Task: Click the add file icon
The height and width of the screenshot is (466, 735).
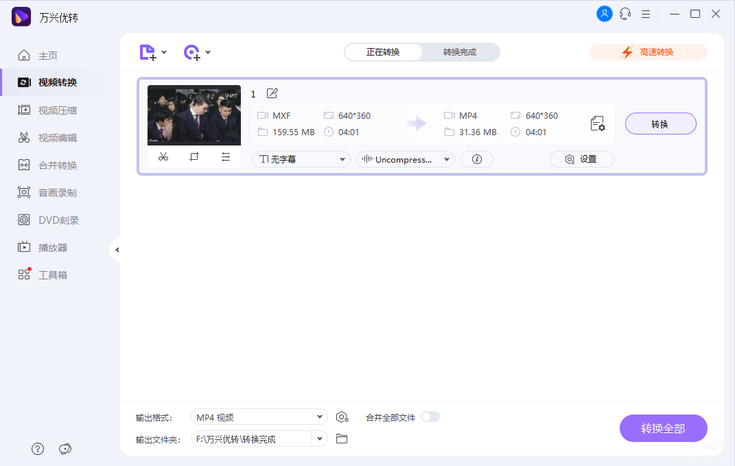Action: [x=148, y=53]
